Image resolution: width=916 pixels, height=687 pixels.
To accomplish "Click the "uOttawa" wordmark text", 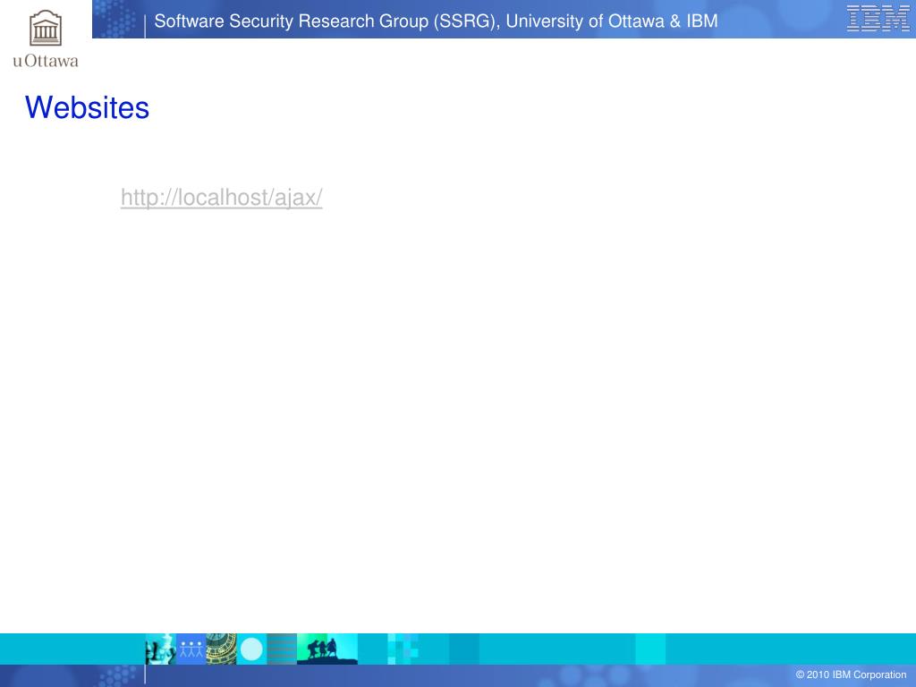I will coord(46,61).
